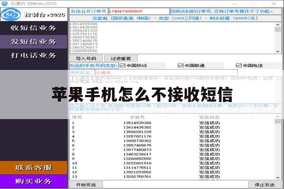Click the results table scroll-up arrow
This screenshot has height=189, width=284.
pos(278,117)
